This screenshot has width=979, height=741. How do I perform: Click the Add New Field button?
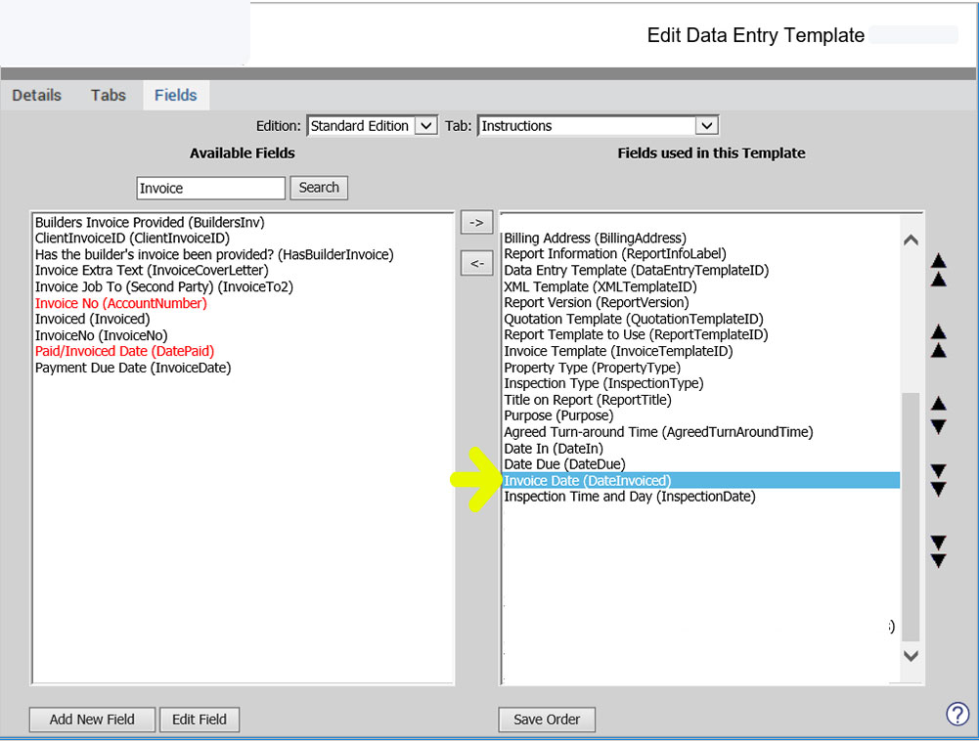click(x=92, y=719)
